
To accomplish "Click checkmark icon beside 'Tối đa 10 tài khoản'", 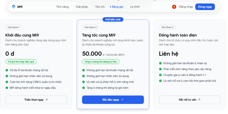I will tap(7, 70).
